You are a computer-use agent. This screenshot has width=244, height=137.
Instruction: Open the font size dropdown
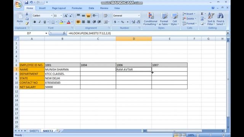coord(61,16)
